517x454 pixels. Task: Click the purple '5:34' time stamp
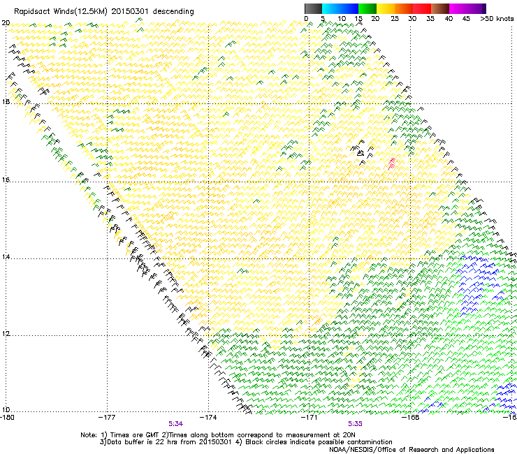[x=176, y=424]
